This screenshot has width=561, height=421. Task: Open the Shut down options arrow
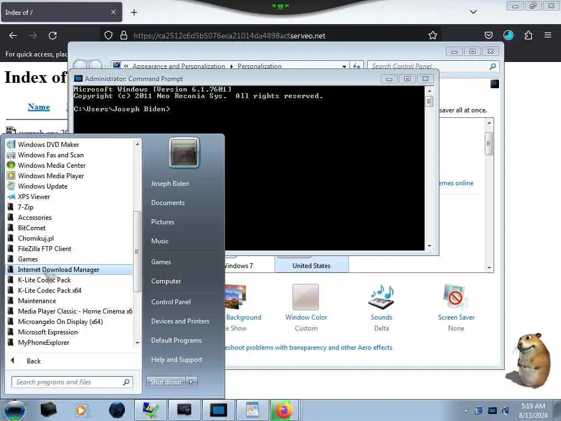(x=191, y=382)
